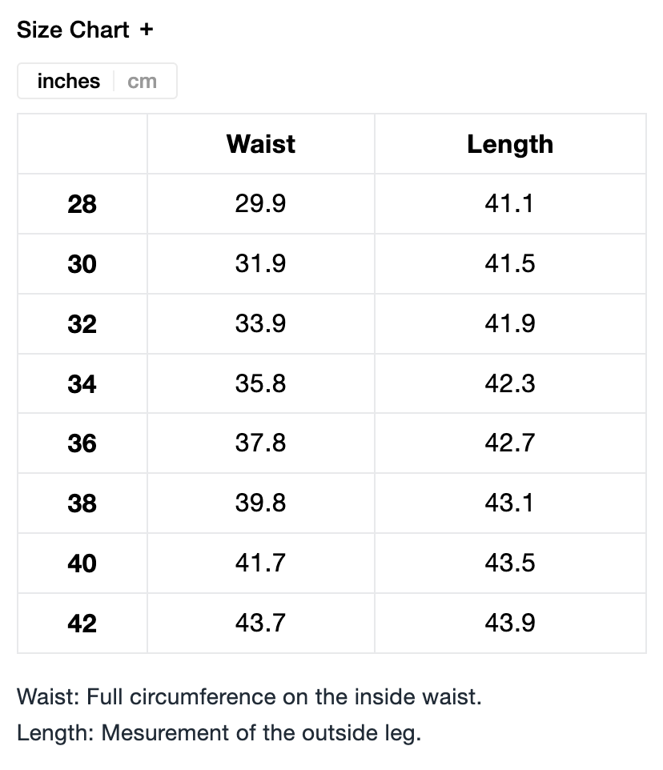
Task: Click the Length column header
Action: pyautogui.click(x=510, y=144)
